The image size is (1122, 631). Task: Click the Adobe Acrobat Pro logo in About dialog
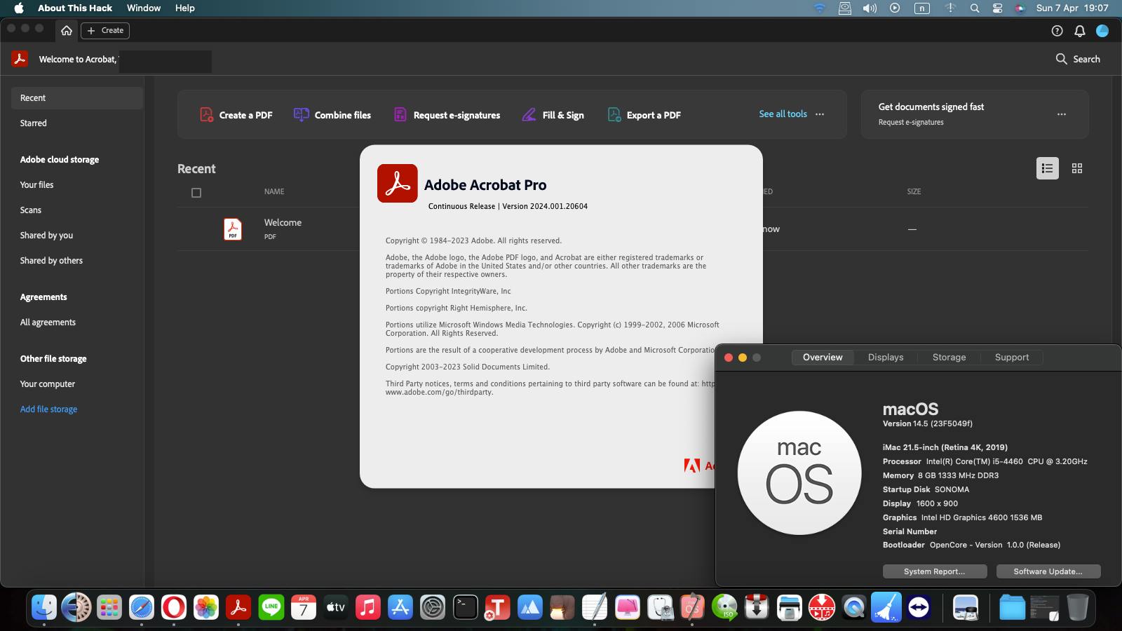point(398,184)
